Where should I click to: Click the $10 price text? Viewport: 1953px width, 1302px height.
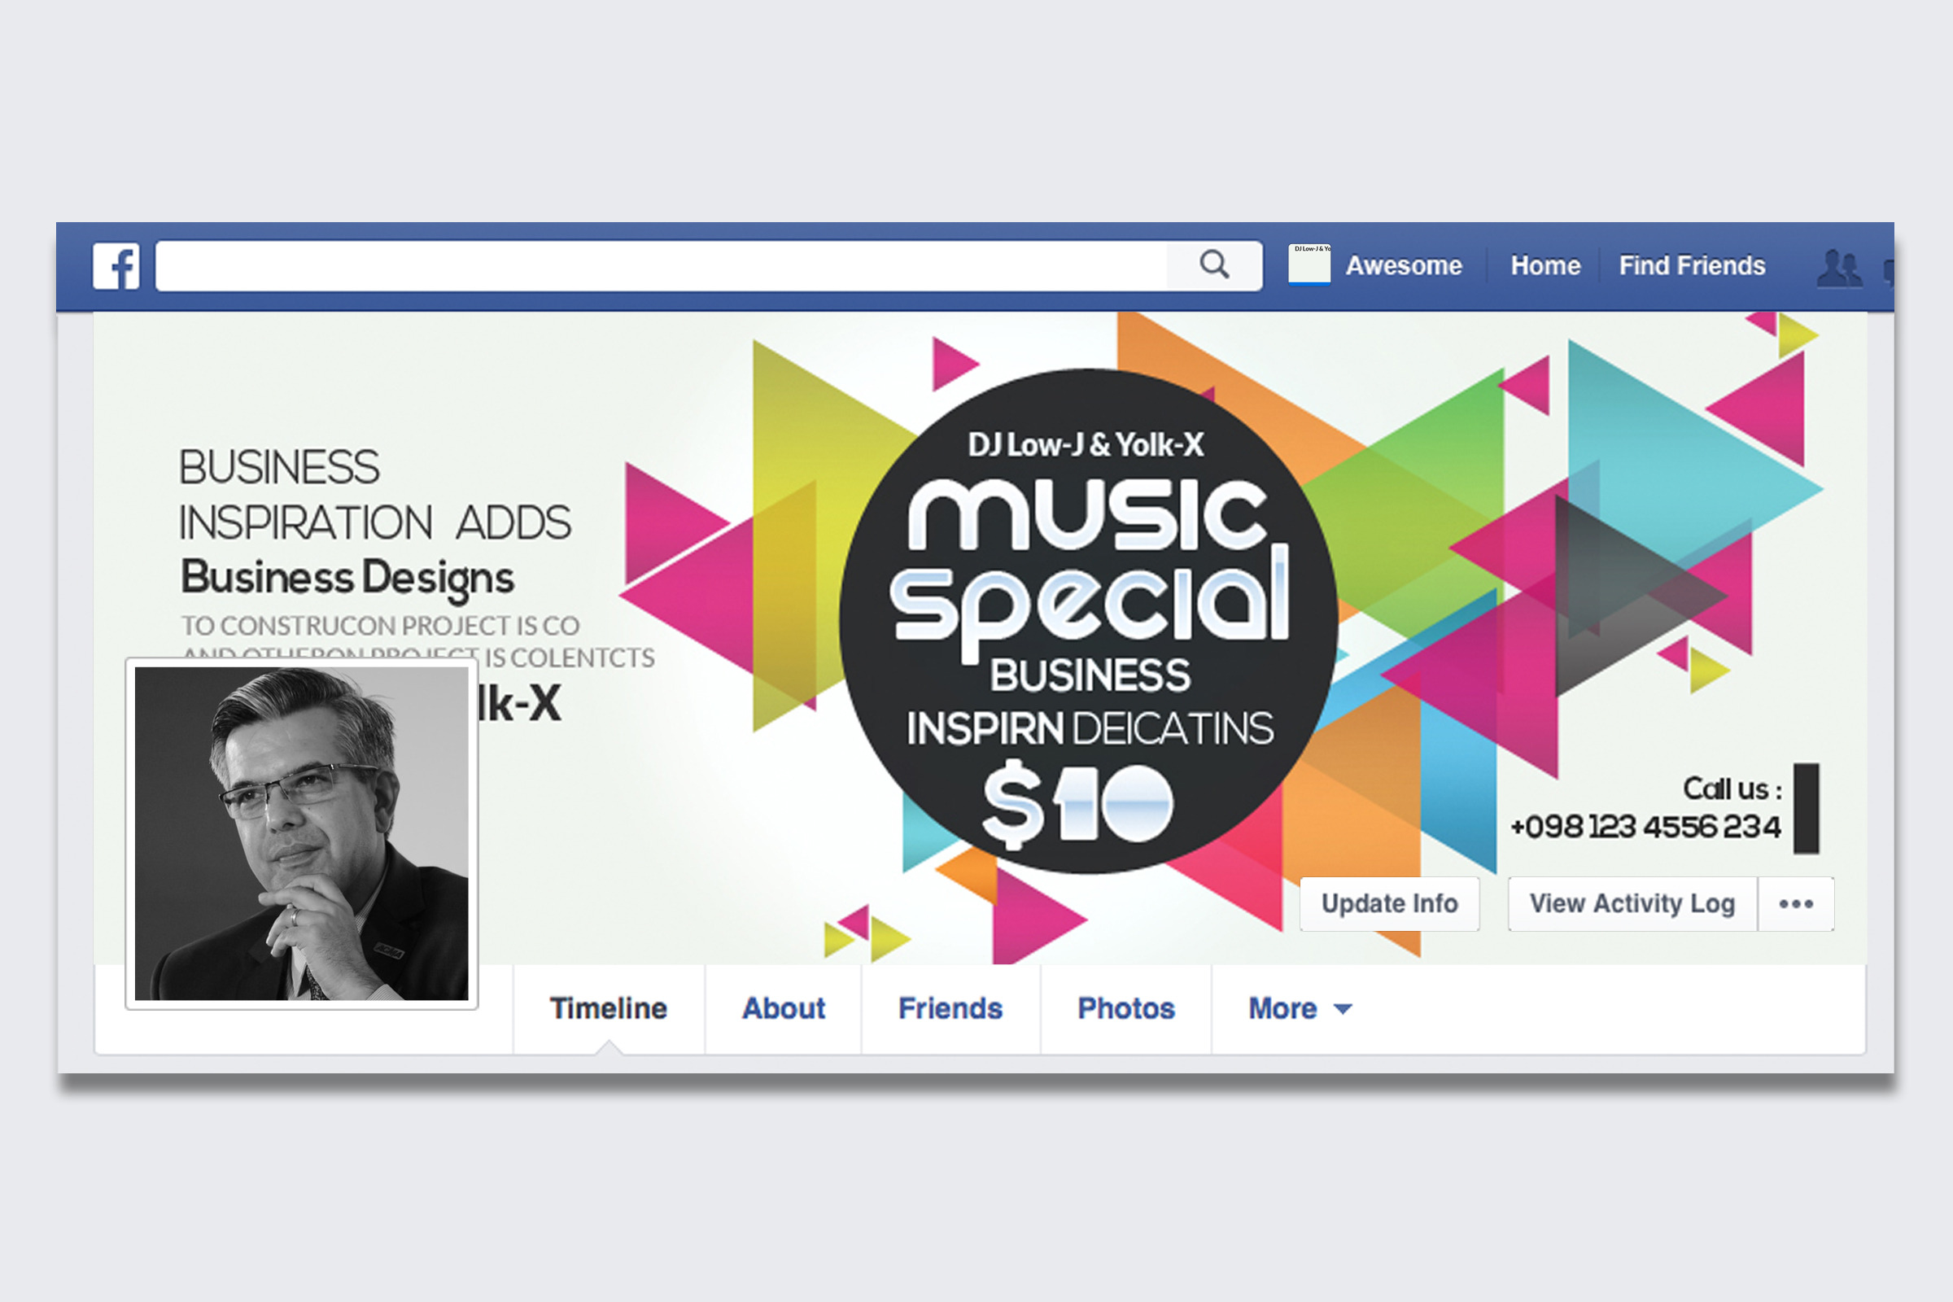[1077, 803]
